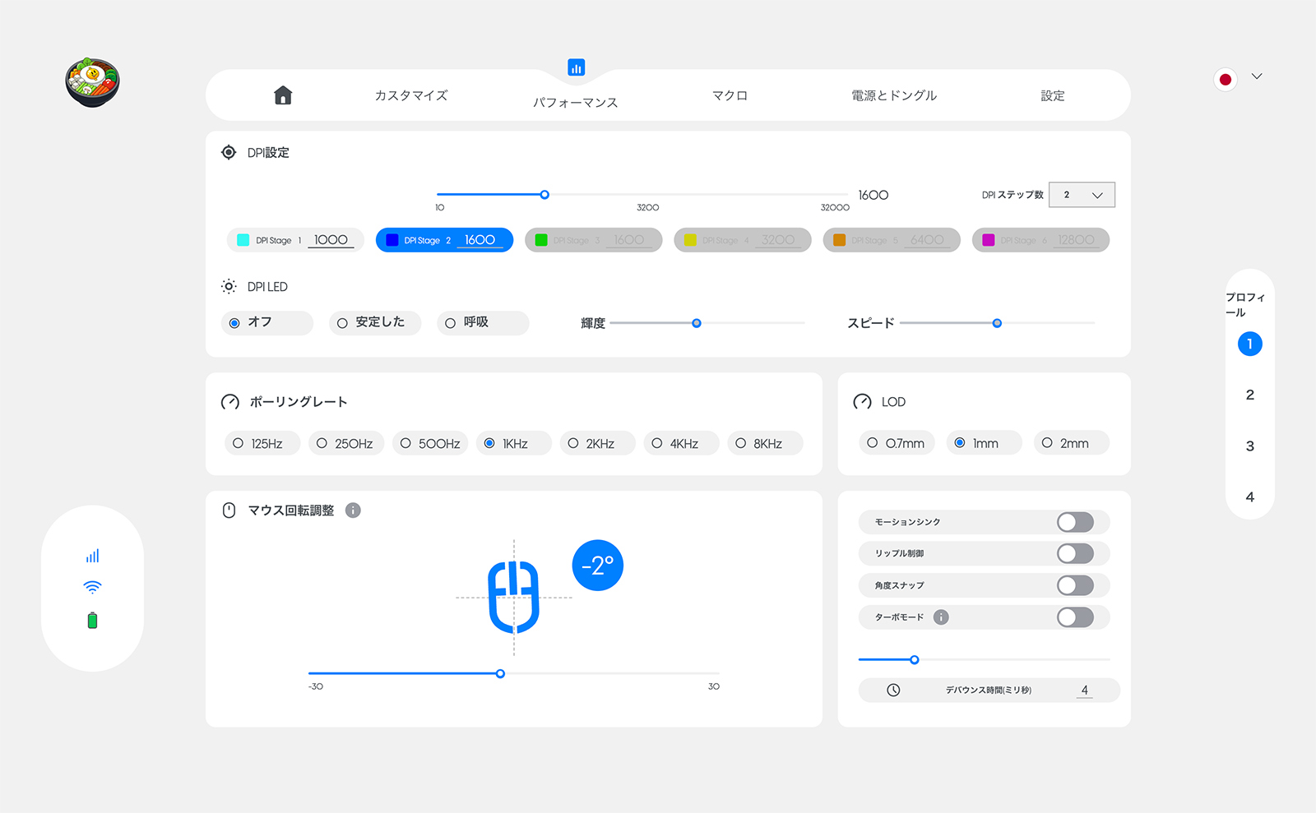Enable the モーションシンク toggle
1316x813 pixels.
[x=1075, y=522]
